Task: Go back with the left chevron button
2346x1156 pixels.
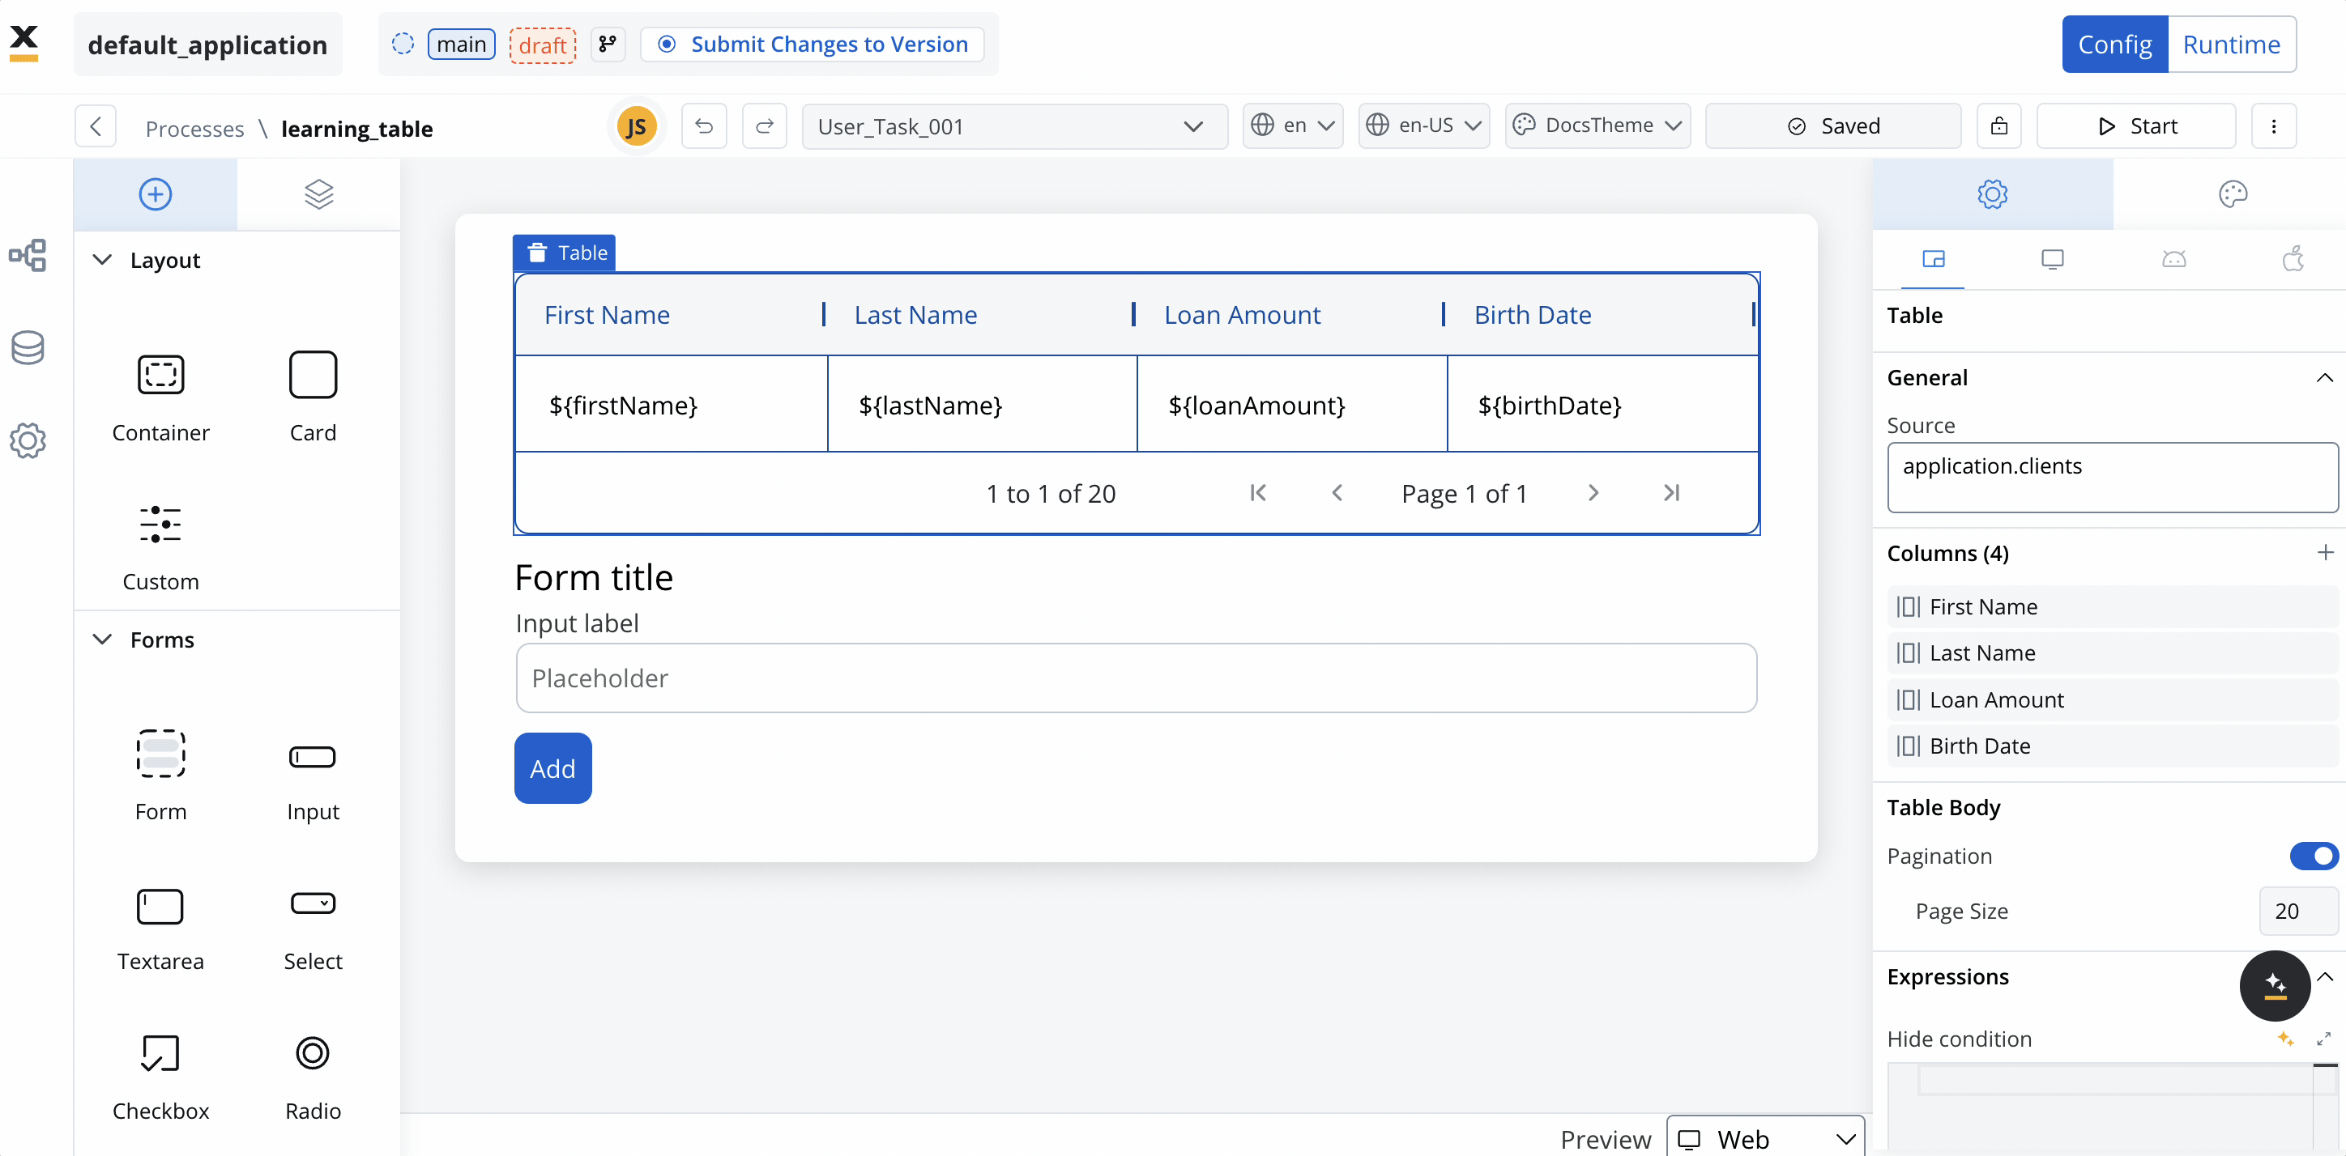Action: [96, 126]
